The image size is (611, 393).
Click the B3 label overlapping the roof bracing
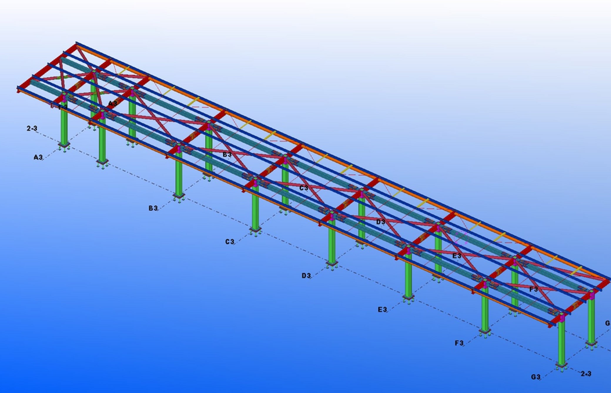coord(227,154)
